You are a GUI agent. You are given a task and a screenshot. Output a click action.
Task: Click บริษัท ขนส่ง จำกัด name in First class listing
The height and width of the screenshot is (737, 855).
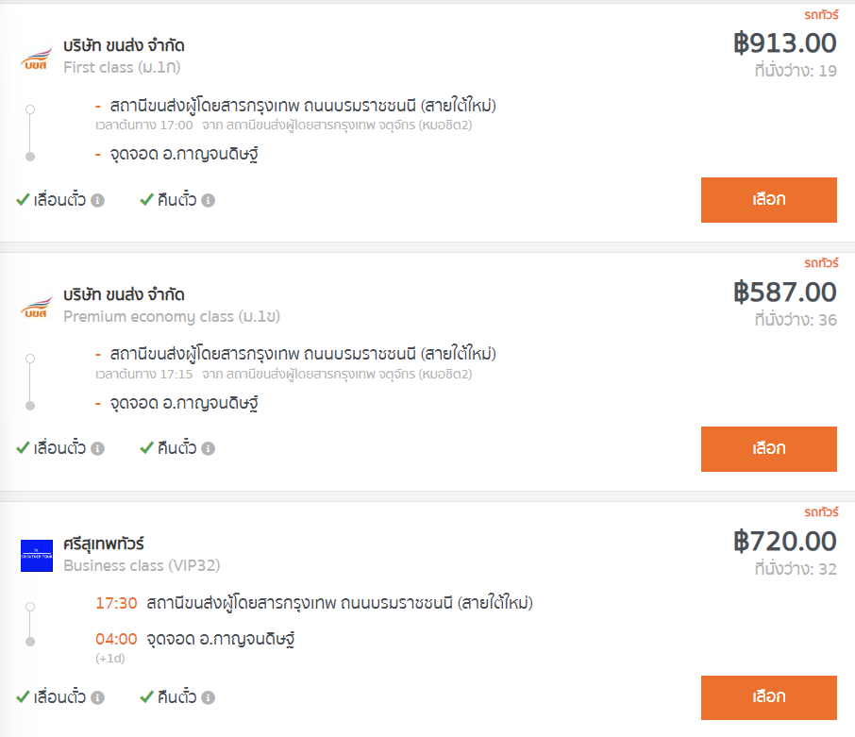point(124,45)
